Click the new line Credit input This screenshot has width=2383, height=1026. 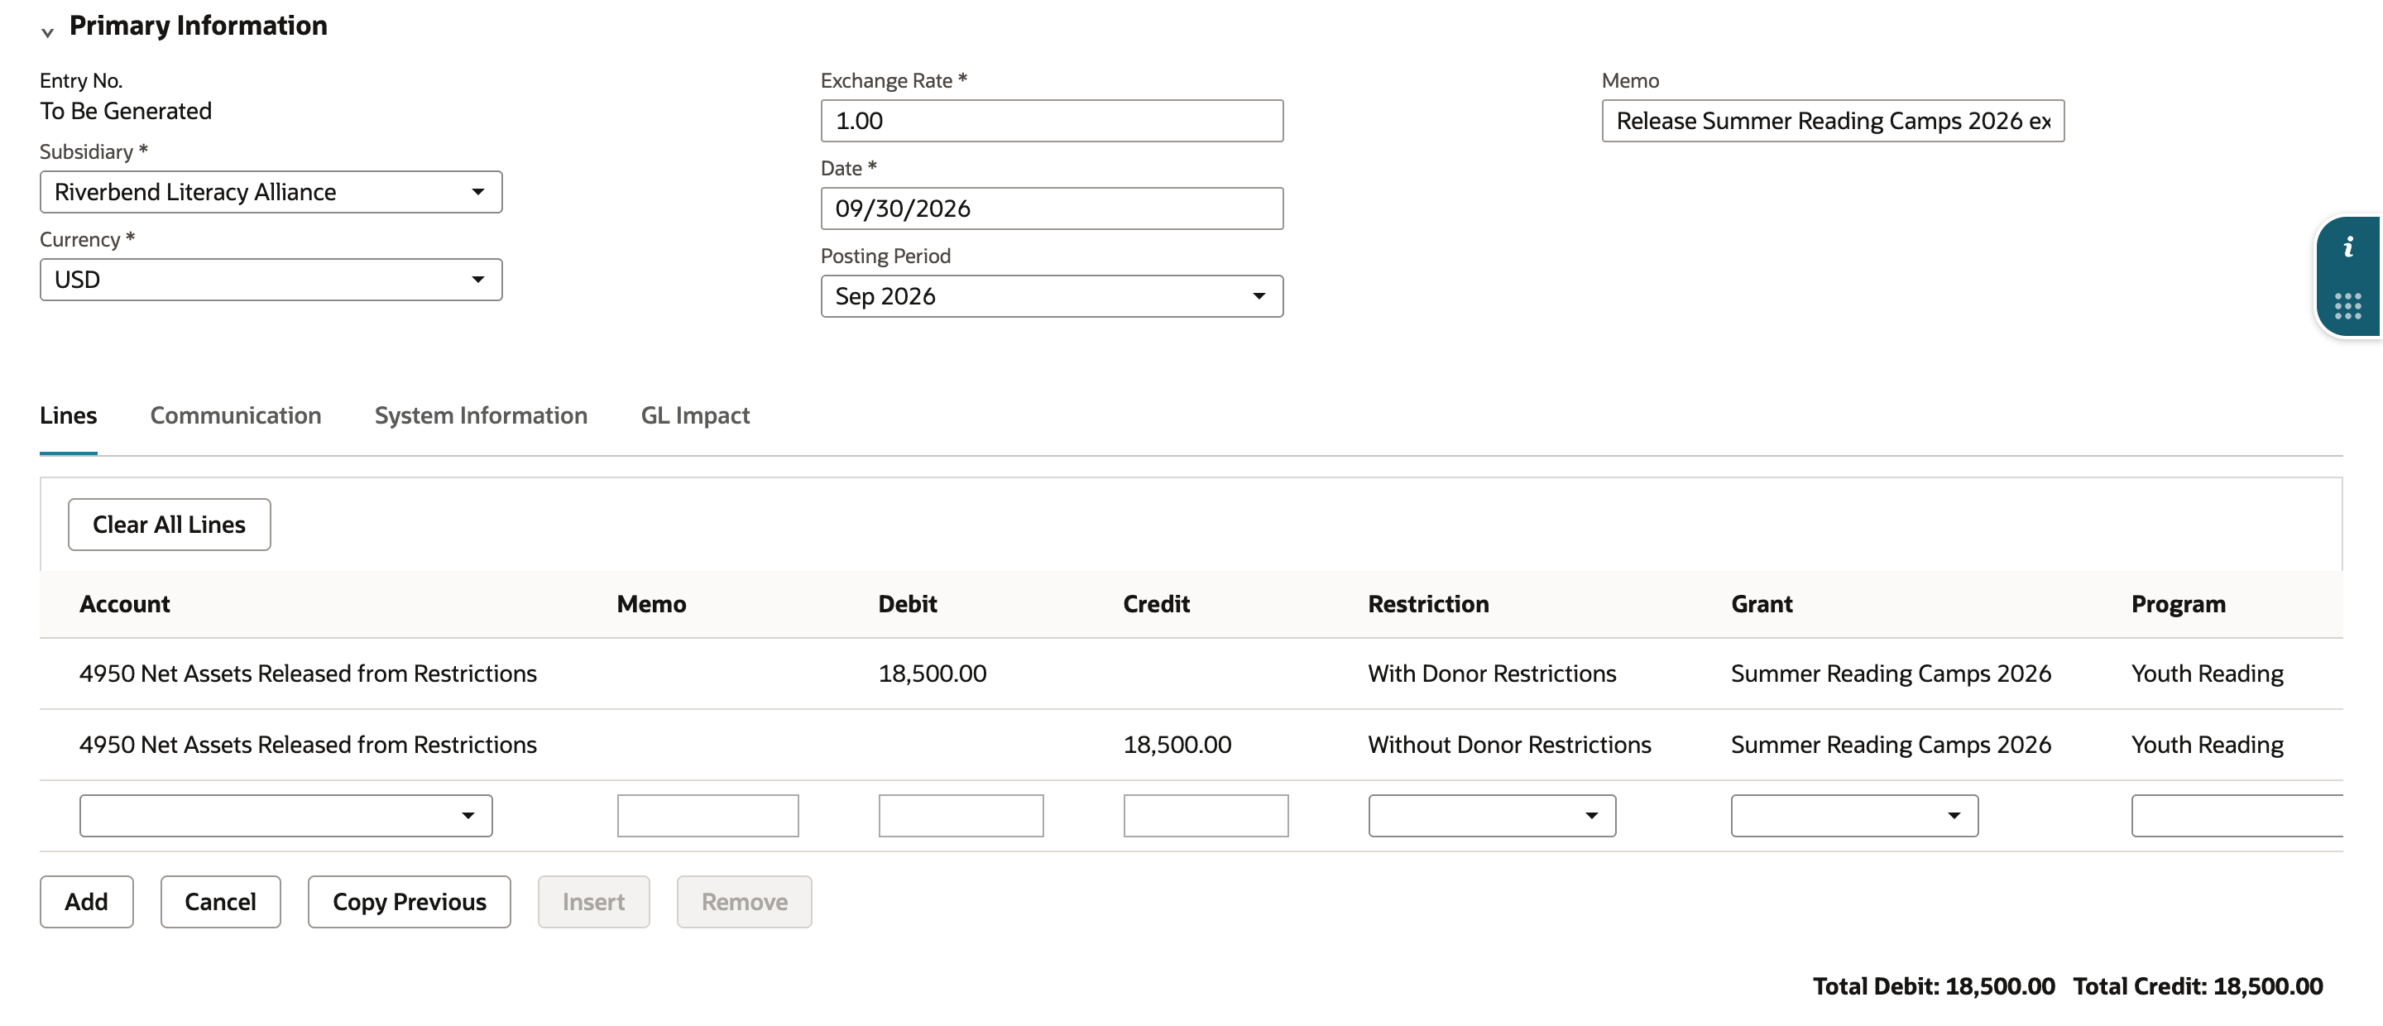1206,816
